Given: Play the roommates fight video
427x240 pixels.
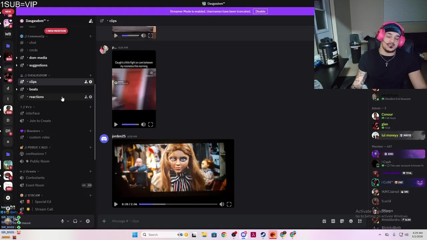Looking at the screenshot, I should click(x=116, y=124).
